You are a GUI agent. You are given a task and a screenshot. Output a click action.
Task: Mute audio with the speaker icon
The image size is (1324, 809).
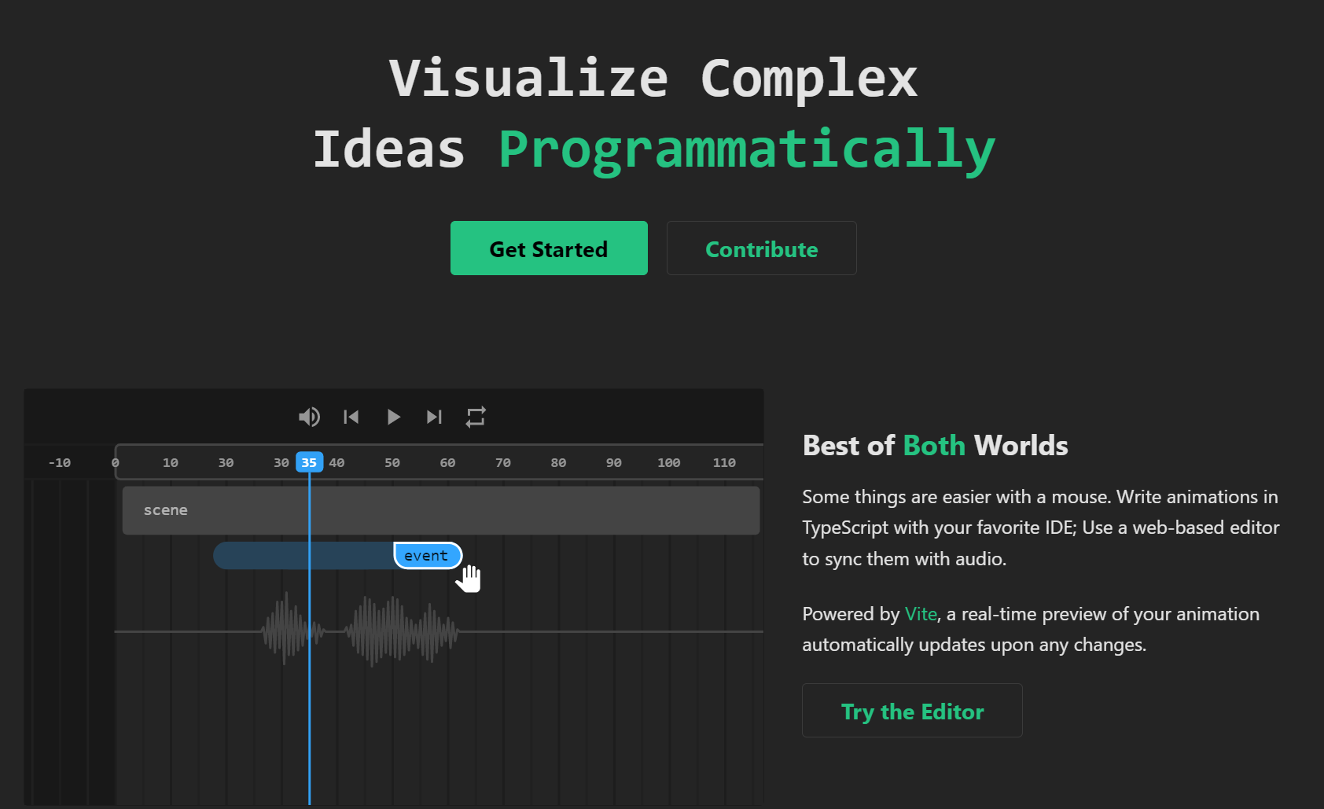[309, 417]
